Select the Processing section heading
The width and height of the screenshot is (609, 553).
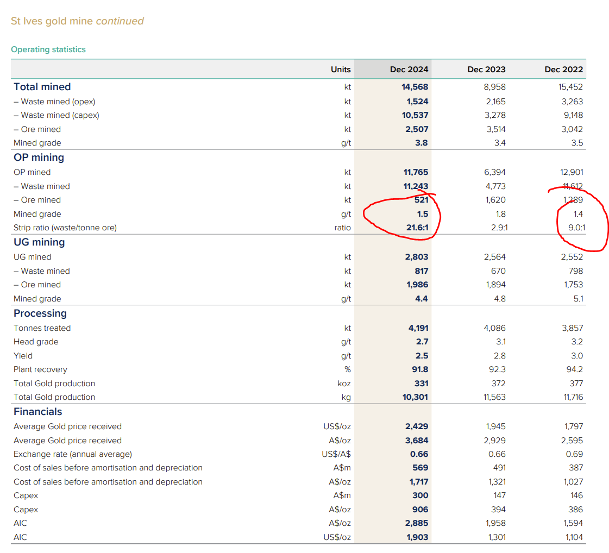point(40,313)
